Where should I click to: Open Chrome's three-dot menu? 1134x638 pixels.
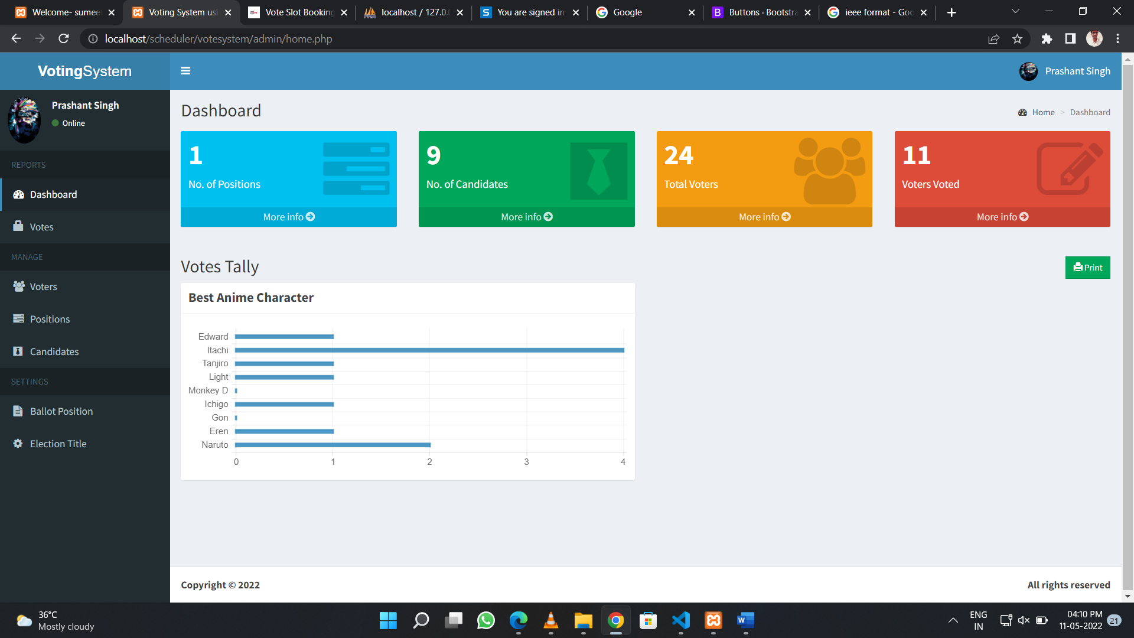1117,38
